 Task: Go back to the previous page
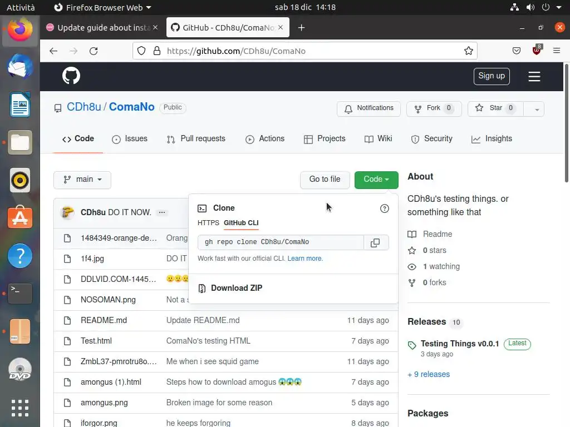[x=53, y=51]
